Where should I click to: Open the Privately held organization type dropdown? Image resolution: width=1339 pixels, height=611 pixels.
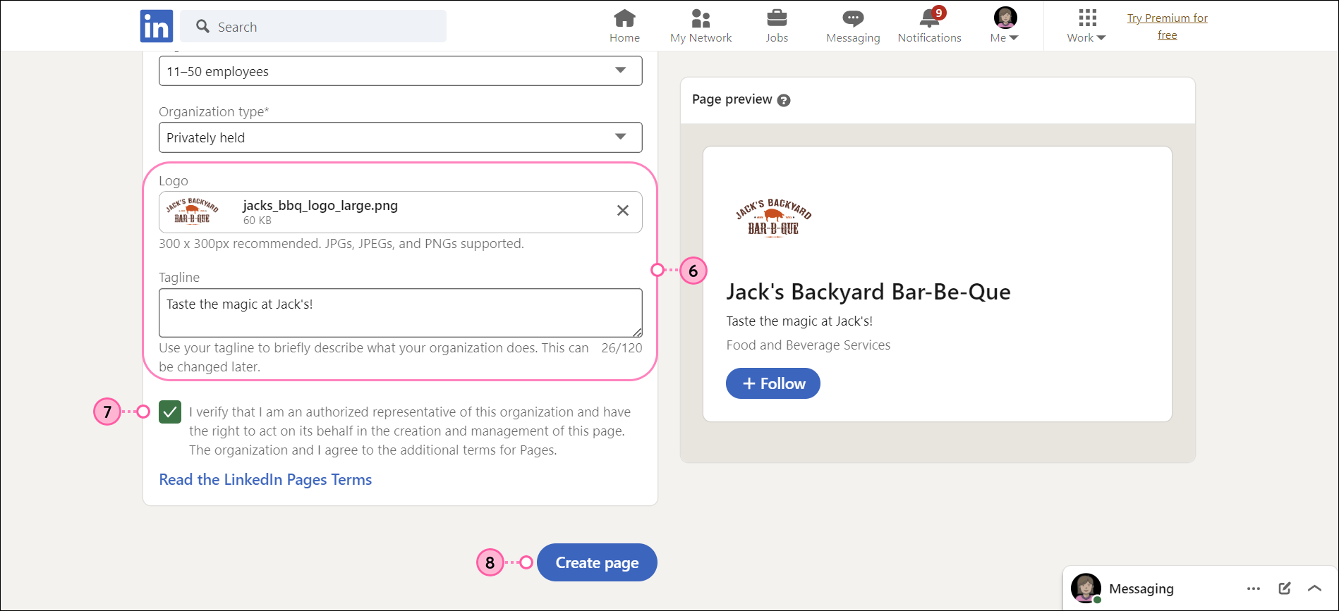[401, 137]
